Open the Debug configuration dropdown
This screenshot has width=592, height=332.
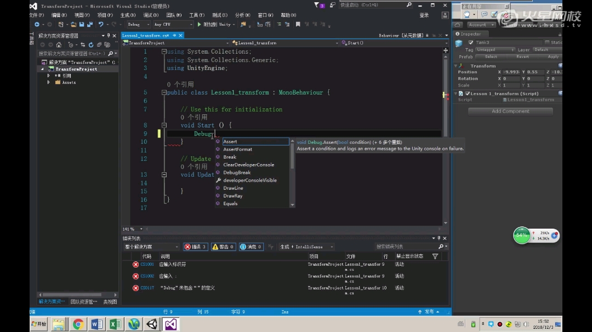pos(138,25)
